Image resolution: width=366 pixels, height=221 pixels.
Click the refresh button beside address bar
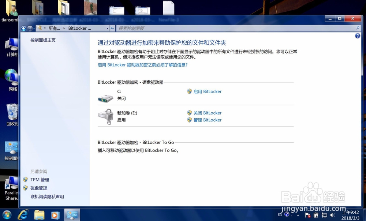[112, 28]
